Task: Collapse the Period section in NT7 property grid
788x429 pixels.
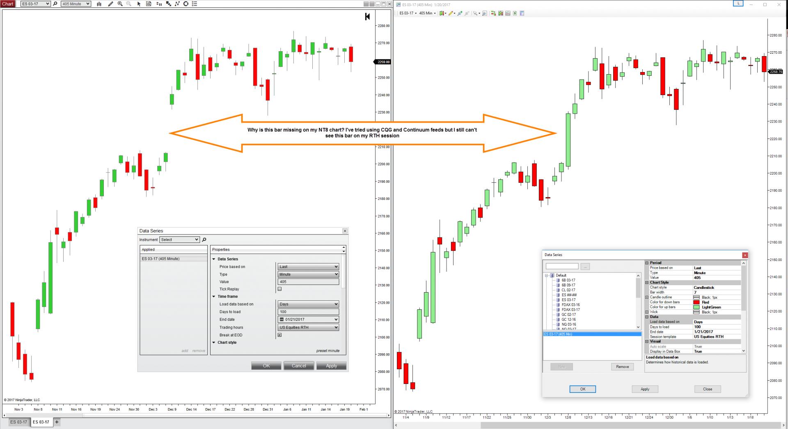Action: 647,263
